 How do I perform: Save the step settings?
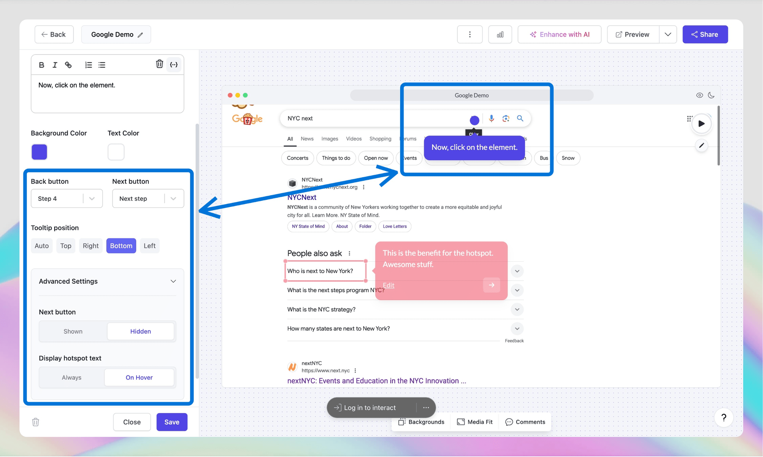coord(172,422)
